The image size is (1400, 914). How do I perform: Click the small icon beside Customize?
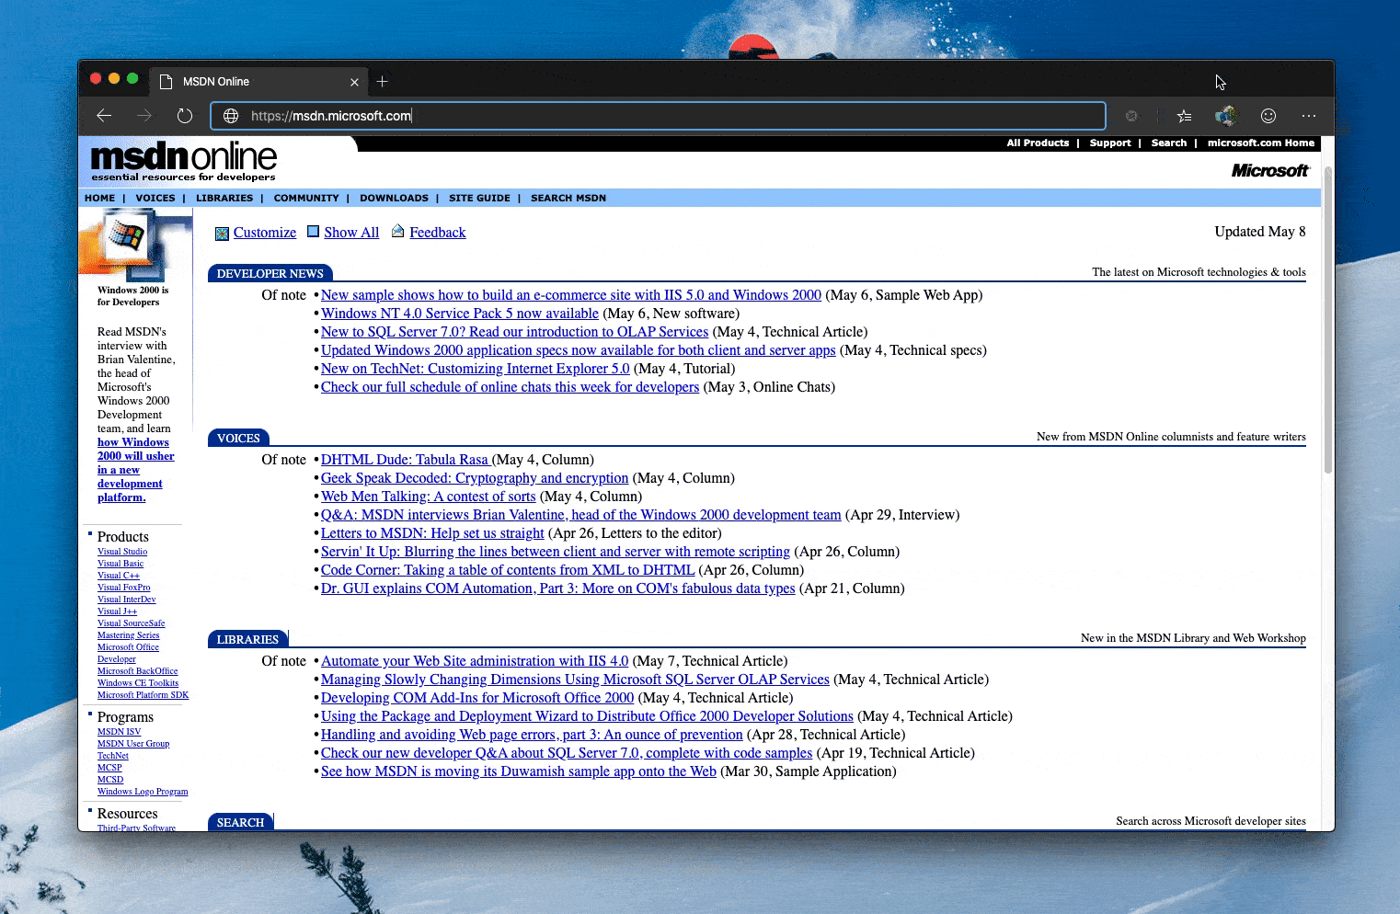click(222, 234)
